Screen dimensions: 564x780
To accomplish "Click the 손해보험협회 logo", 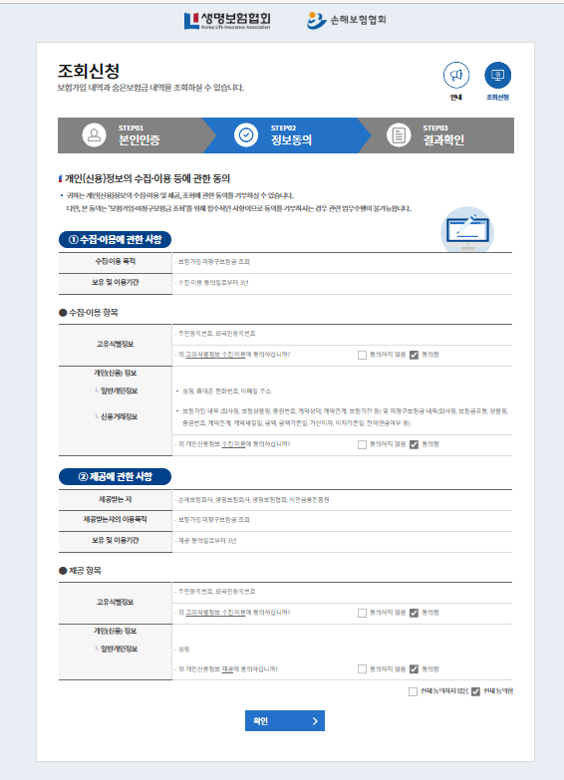I will pos(346,20).
